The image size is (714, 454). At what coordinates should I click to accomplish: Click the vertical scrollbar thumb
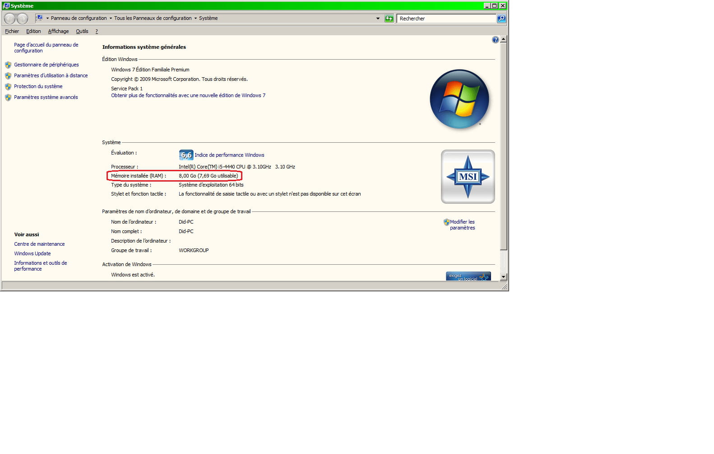pos(503,146)
